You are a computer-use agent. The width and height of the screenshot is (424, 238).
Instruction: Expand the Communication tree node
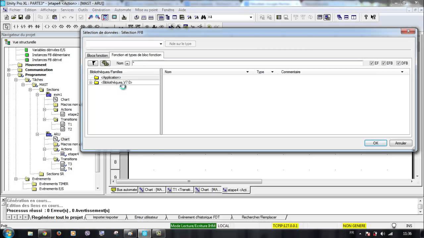(9, 70)
